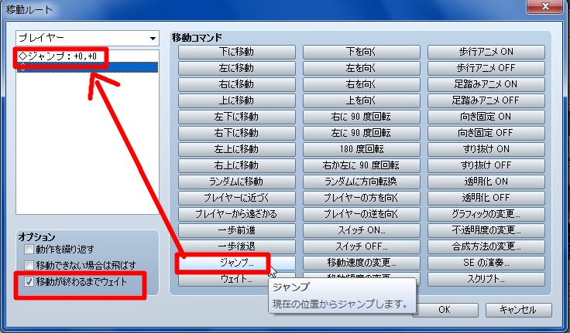This screenshot has height=333, width=570.
Task: Insert プレイヤーの逆を向く command
Action: coord(362,214)
